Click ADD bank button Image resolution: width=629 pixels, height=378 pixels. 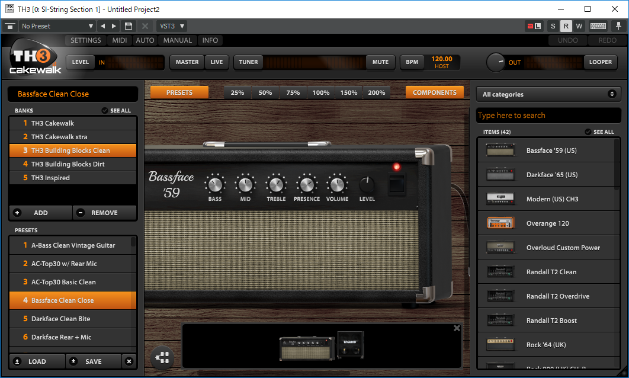click(40, 213)
